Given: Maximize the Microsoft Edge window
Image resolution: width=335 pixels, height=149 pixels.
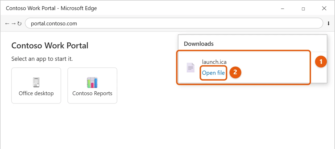Looking at the screenshot, I should 303,9.
